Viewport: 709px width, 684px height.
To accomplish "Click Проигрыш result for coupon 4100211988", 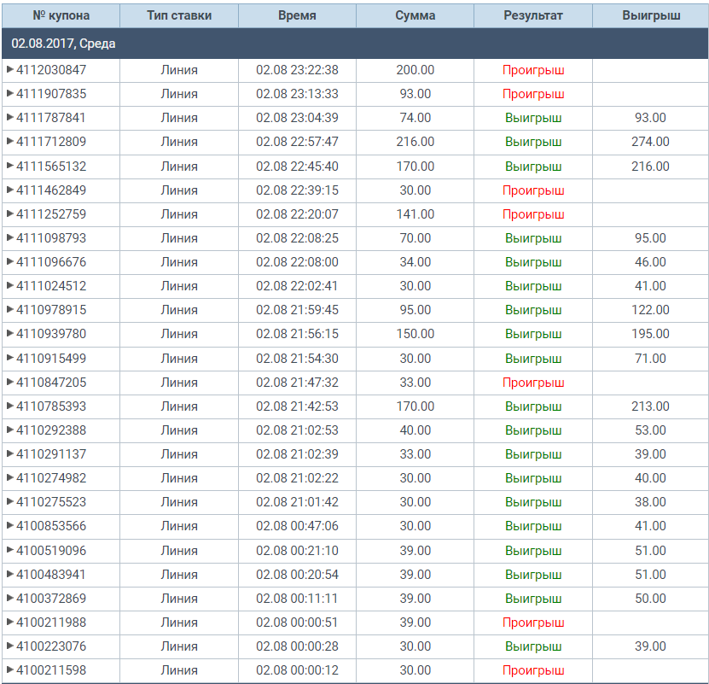I will coord(533,623).
